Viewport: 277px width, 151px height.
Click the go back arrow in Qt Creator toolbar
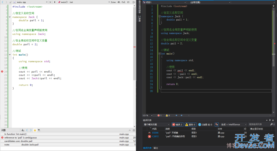pos(2,2)
